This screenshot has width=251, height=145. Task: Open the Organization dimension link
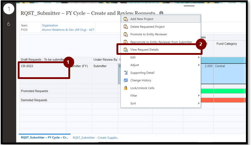[50, 25]
